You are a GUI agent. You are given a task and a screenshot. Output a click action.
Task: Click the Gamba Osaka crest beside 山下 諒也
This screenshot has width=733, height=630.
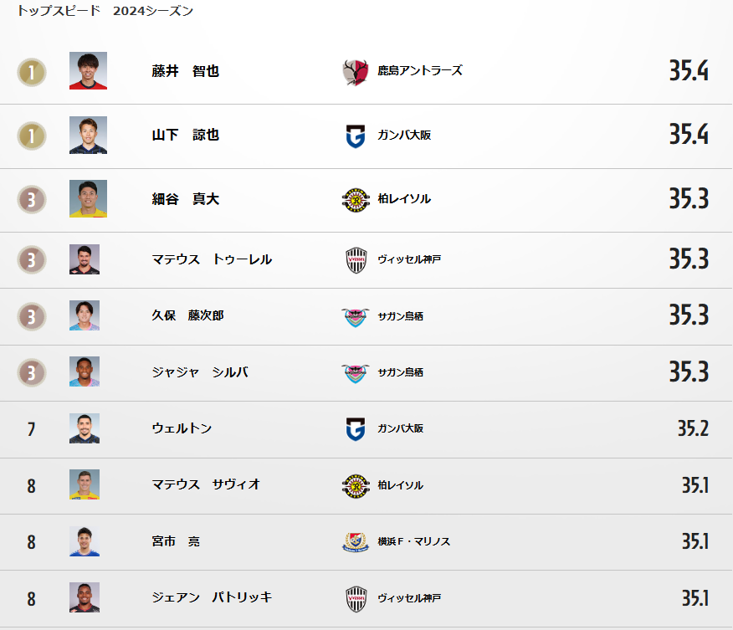click(x=356, y=136)
